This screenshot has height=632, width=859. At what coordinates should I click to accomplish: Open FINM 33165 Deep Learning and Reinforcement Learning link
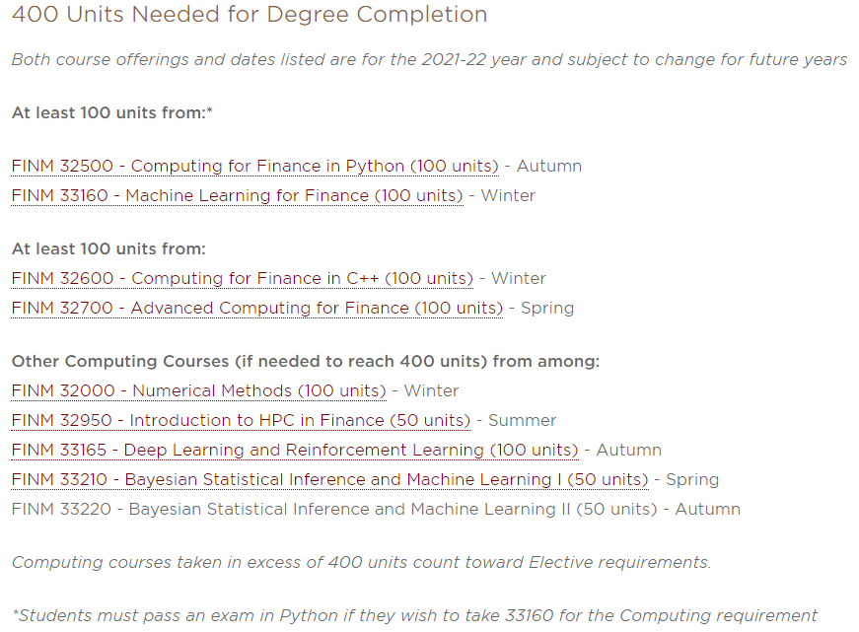coord(295,451)
